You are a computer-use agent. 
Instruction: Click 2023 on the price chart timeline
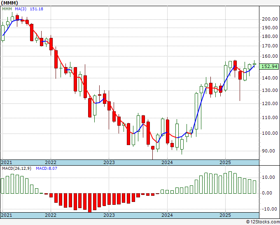[109, 162]
